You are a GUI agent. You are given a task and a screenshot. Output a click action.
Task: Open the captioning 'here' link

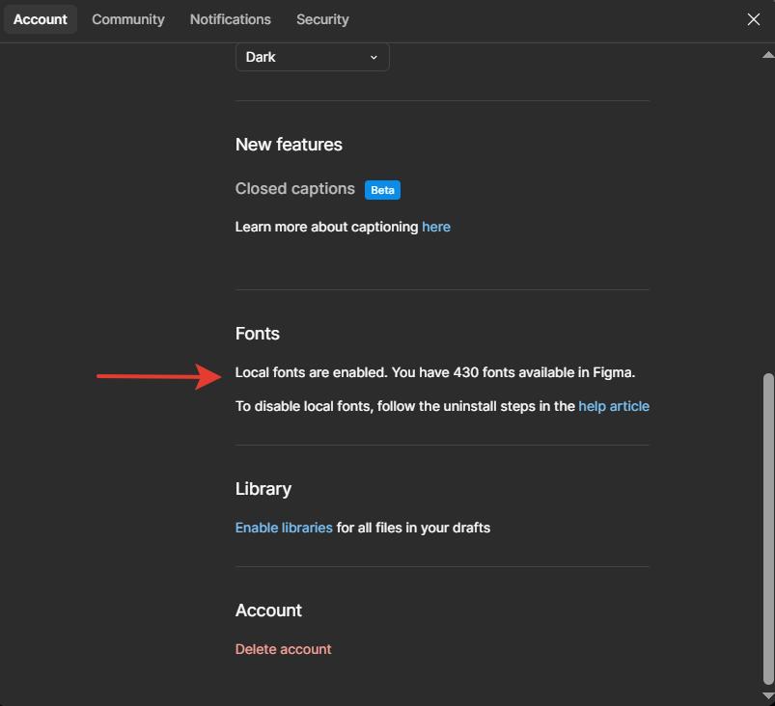click(x=436, y=227)
